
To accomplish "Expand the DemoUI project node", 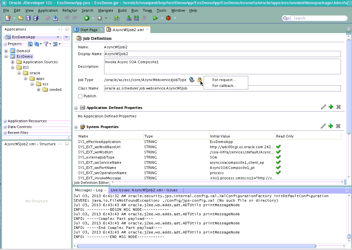I will click(6, 51).
